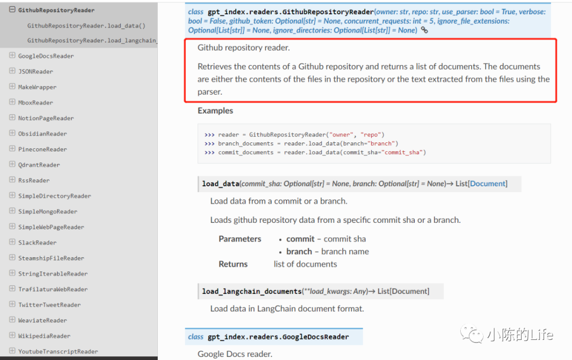Select the RssReader sidebar item
Viewport: 572px width, 360px height.
coord(34,180)
